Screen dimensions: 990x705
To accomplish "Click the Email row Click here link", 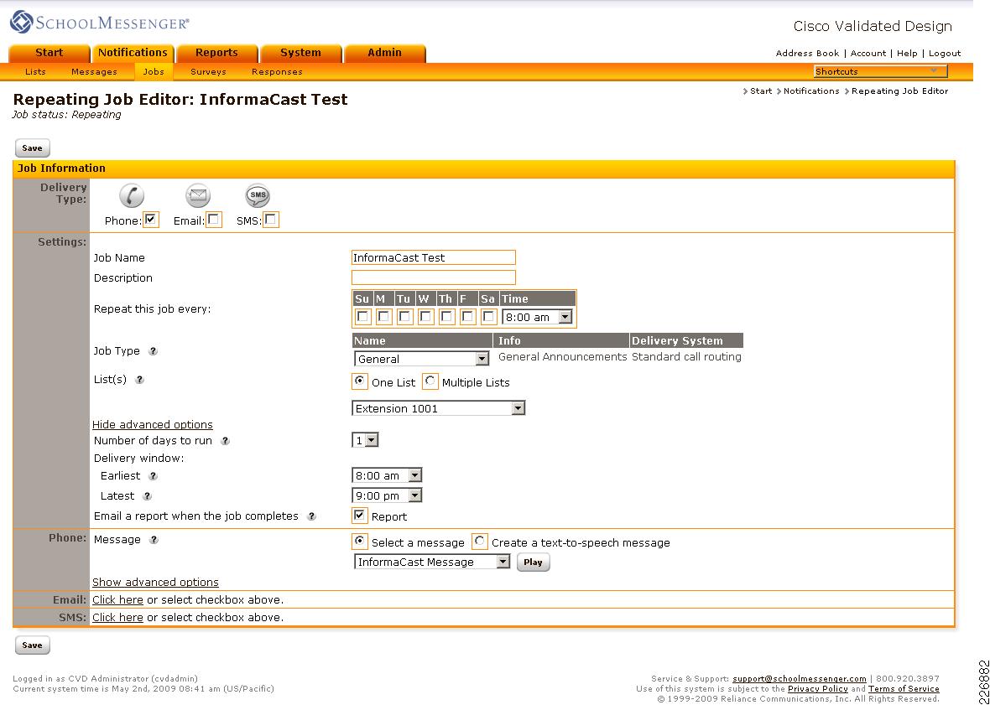I will (117, 600).
